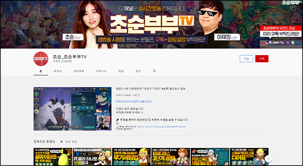The height and width of the screenshot is (166, 303).
Task: Click the 구독자 2.69만명 subscriber count
Action: click(x=62, y=61)
